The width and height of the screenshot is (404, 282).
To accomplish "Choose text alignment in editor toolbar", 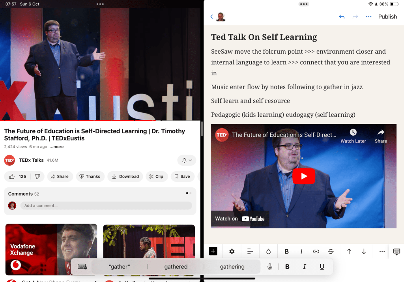I will [x=250, y=251].
